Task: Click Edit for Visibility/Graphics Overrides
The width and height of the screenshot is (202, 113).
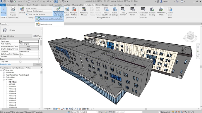Action: [29, 46]
